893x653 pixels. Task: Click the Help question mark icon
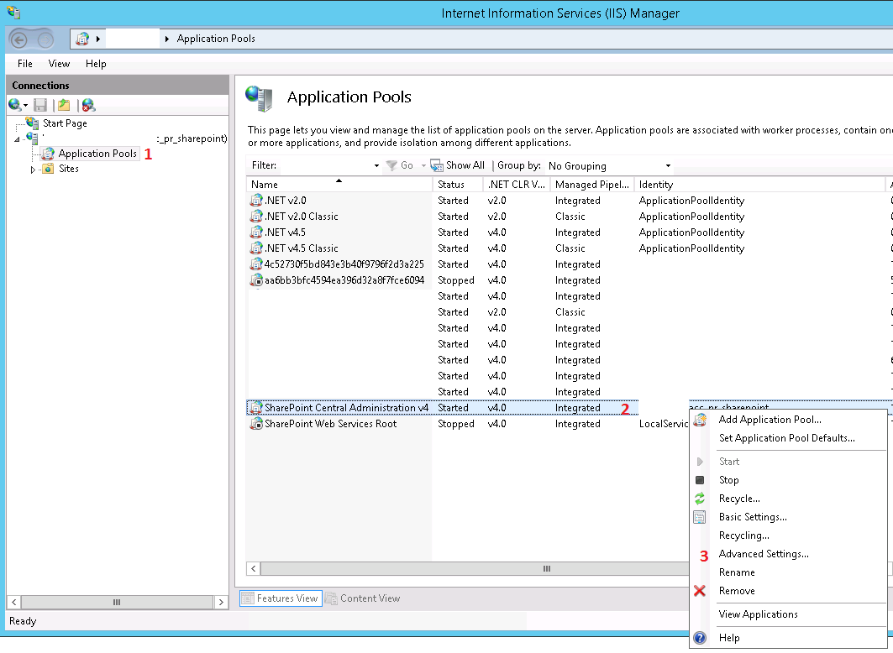click(700, 638)
